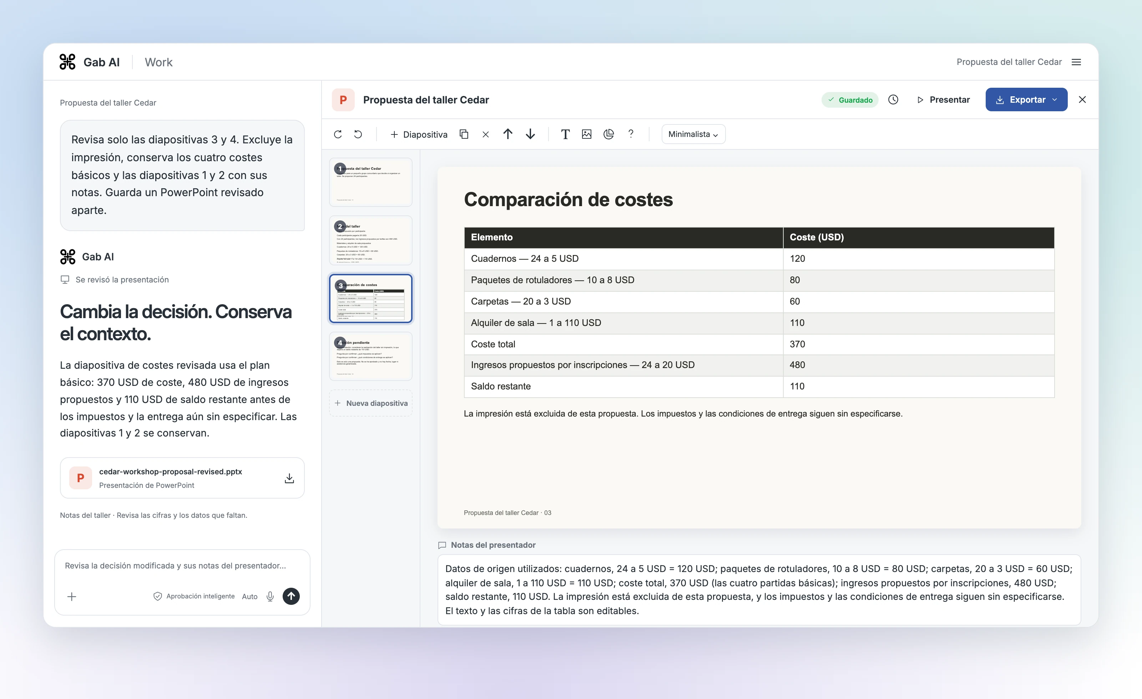This screenshot has width=1142, height=699.
Task: Click the Elemento table header cell
Action: coord(623,238)
